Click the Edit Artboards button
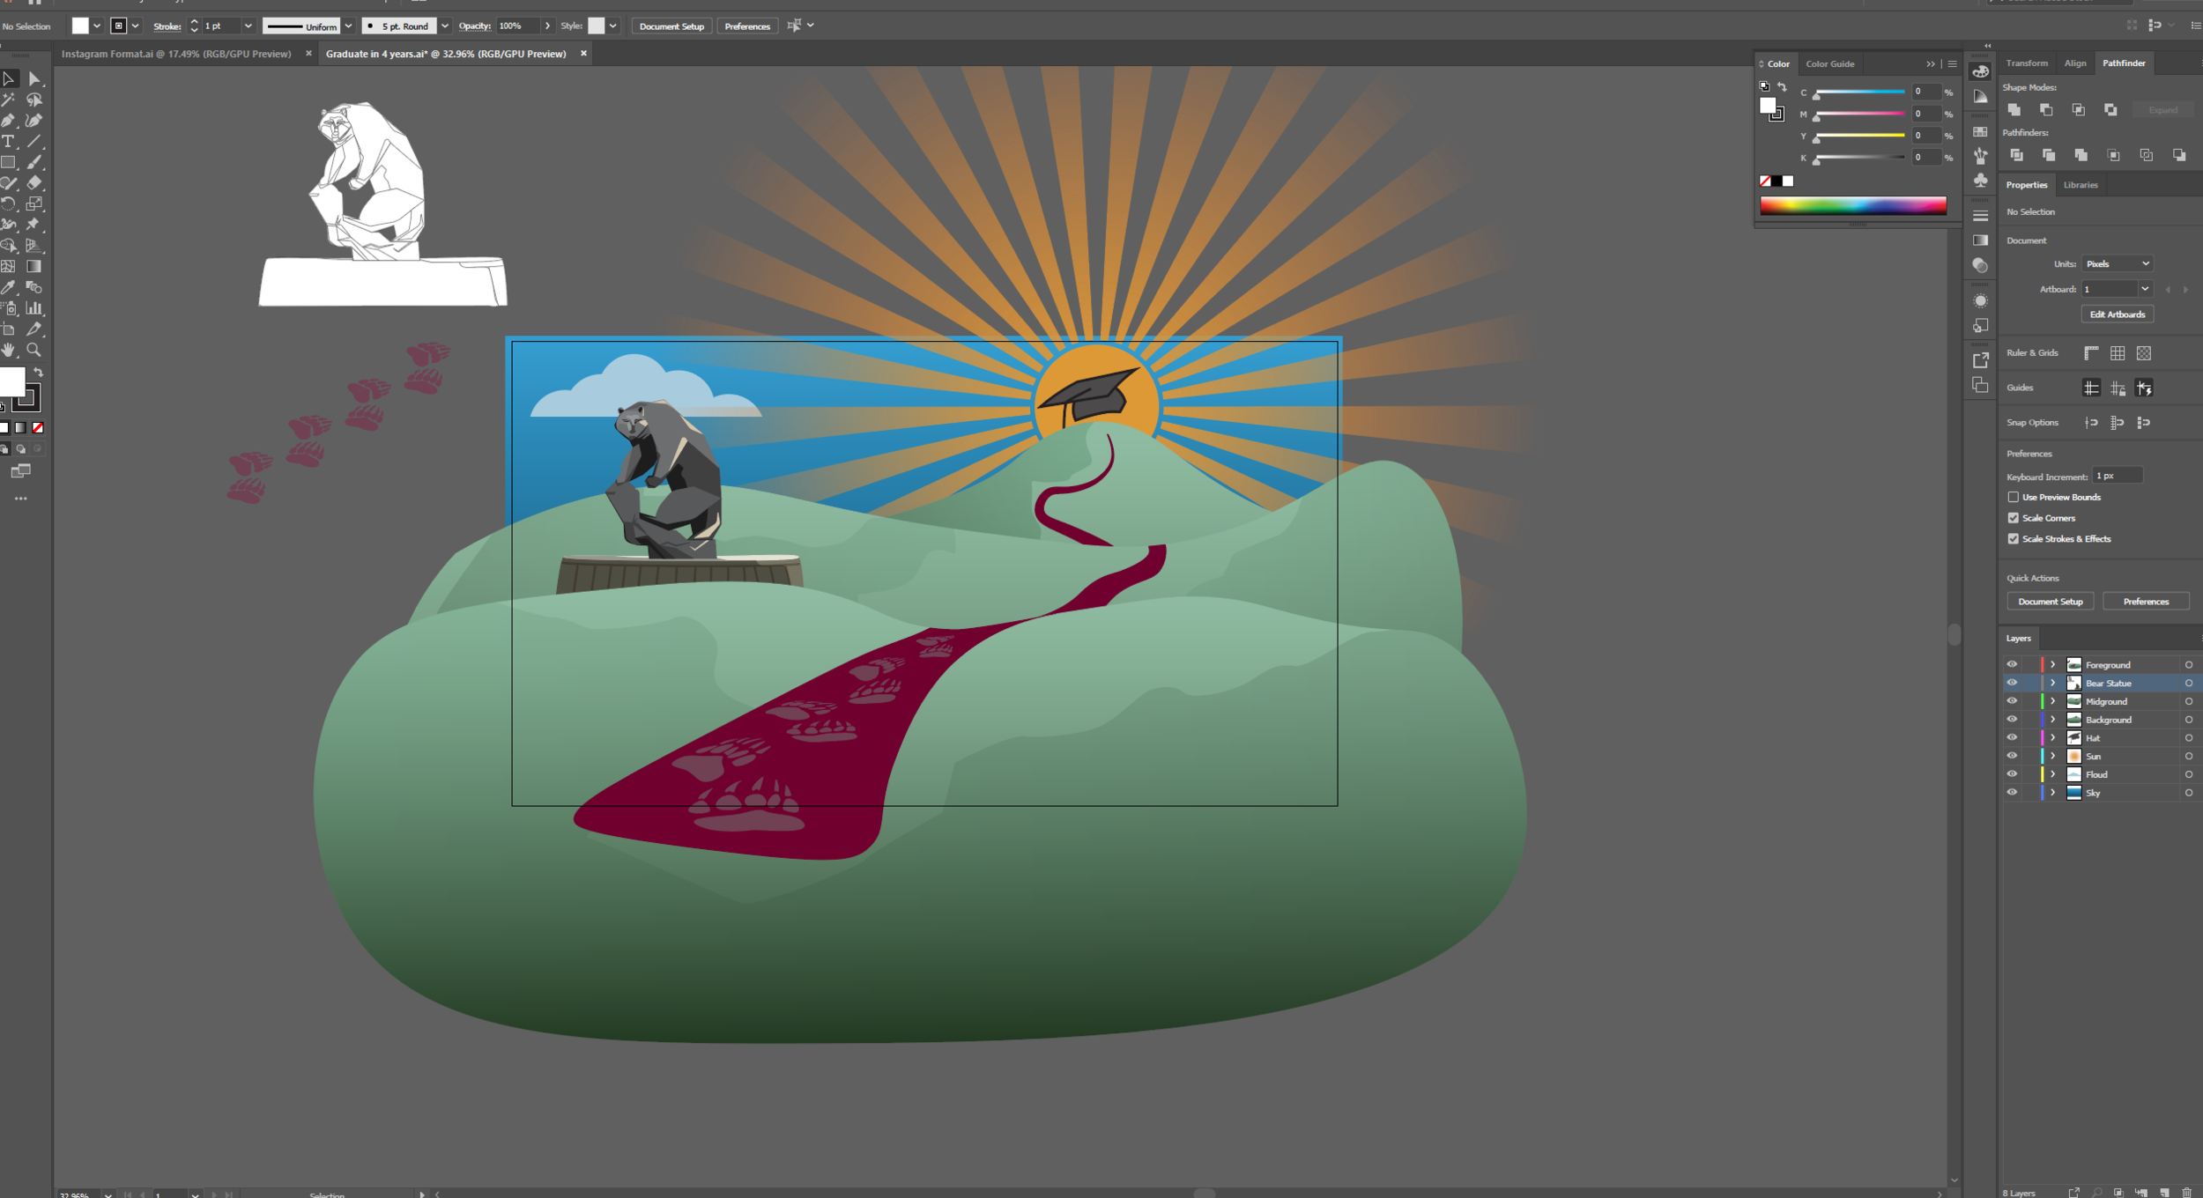2203x1198 pixels. (2117, 314)
